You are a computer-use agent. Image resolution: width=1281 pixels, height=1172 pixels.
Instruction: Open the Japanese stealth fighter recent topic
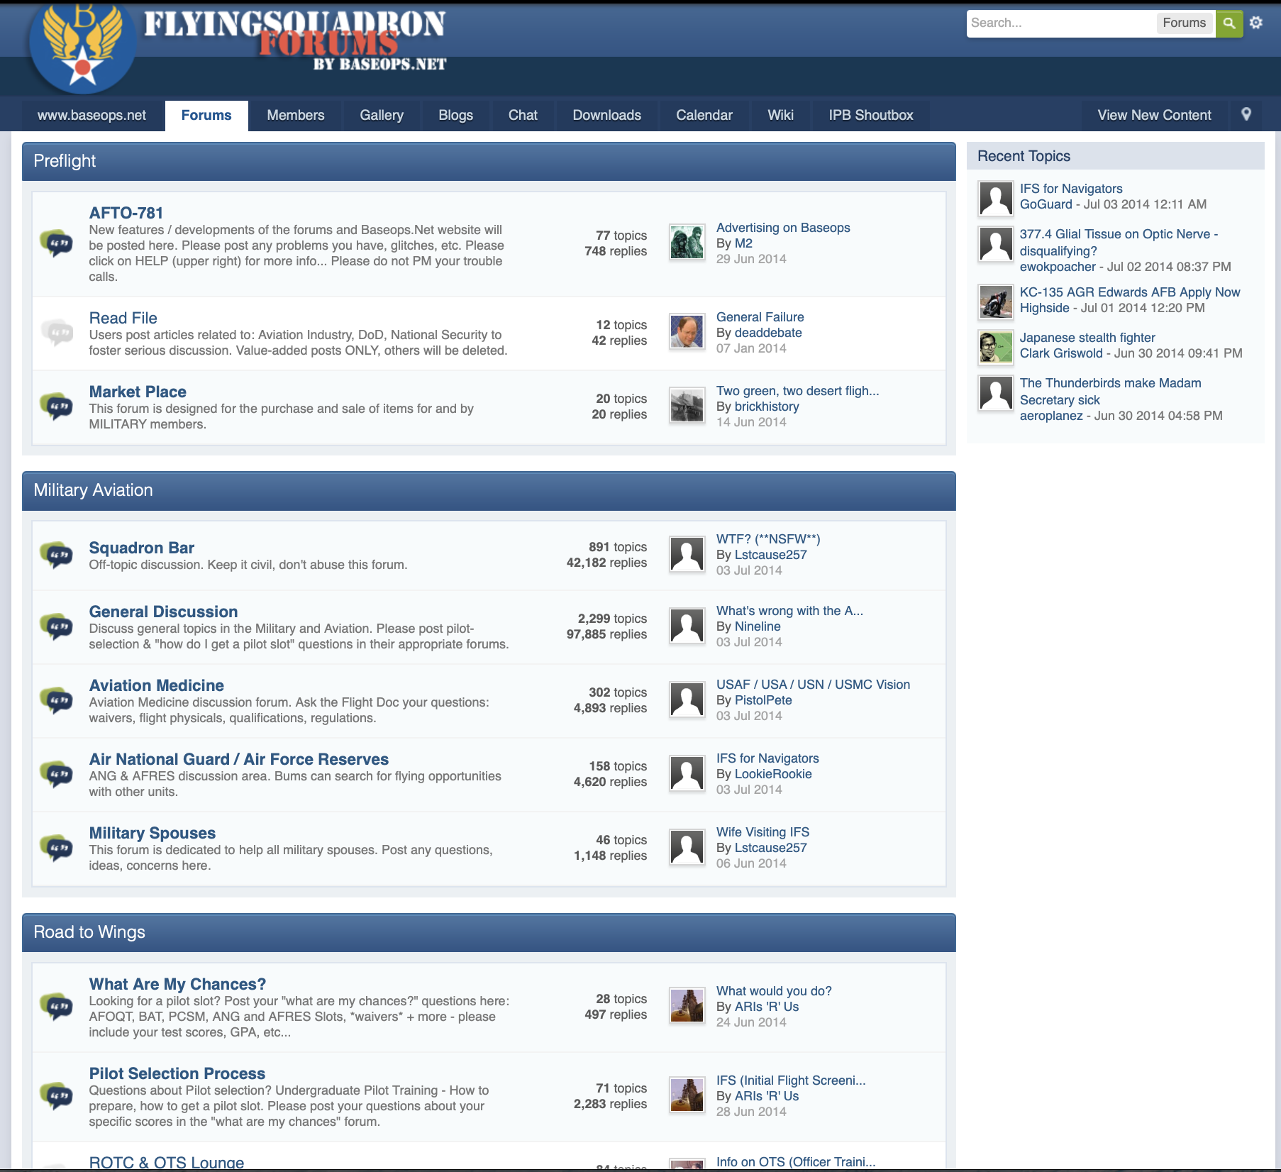point(1087,338)
